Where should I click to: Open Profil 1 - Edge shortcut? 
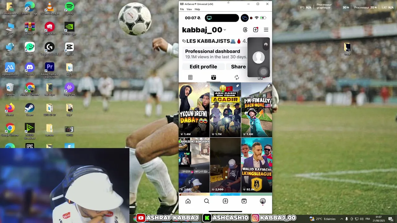coord(30,9)
